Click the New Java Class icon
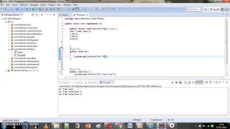Viewport: 230px width, 129px height. tap(51, 9)
